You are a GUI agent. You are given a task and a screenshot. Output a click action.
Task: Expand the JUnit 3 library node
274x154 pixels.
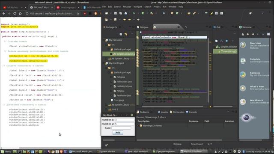(106, 110)
